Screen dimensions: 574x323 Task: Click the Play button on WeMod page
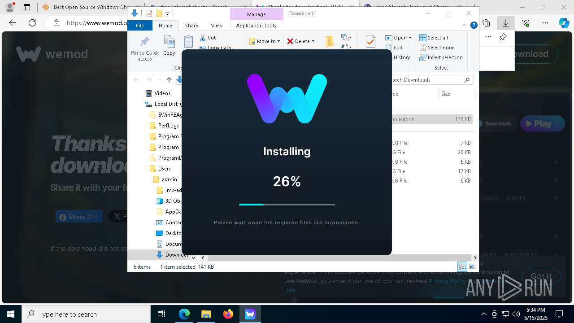[543, 124]
